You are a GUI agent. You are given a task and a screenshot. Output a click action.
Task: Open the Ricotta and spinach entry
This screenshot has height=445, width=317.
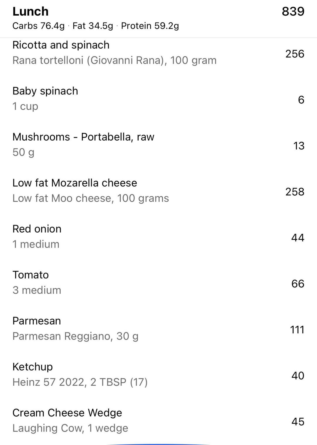tap(158, 53)
